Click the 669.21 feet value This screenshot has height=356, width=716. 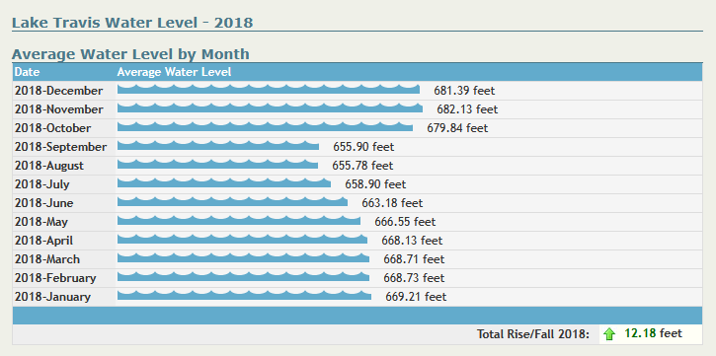(x=416, y=297)
